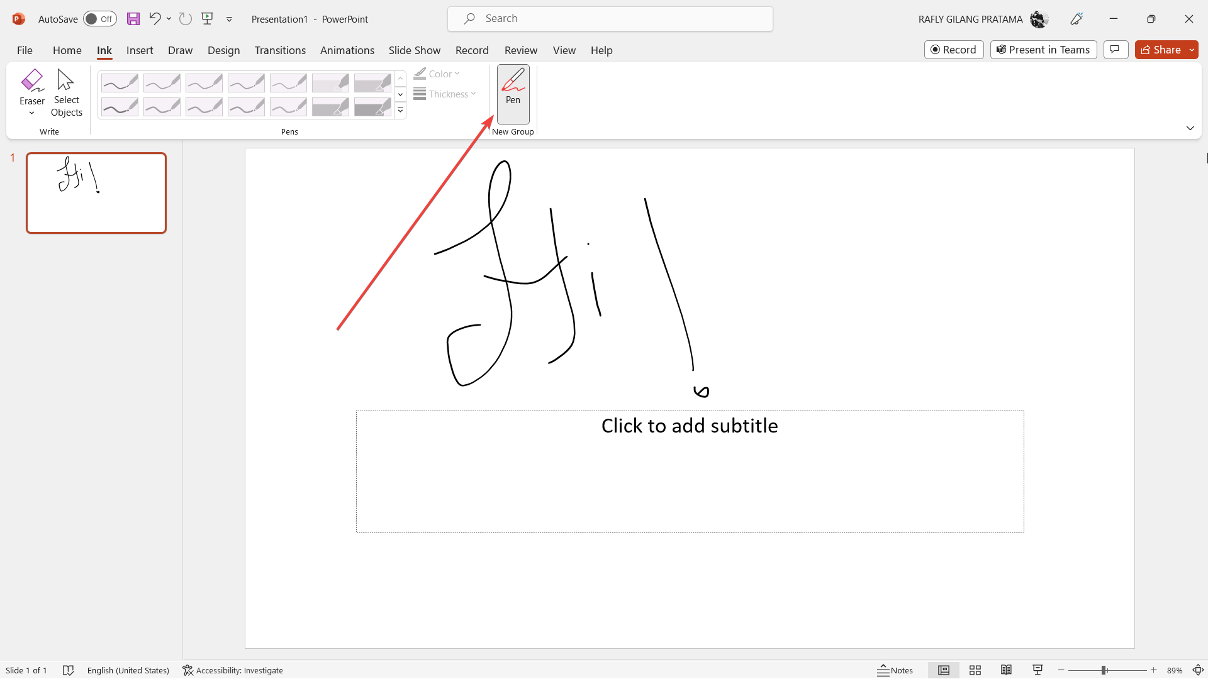Open the Share dropdown arrow
This screenshot has height=679, width=1208.
[1192, 50]
